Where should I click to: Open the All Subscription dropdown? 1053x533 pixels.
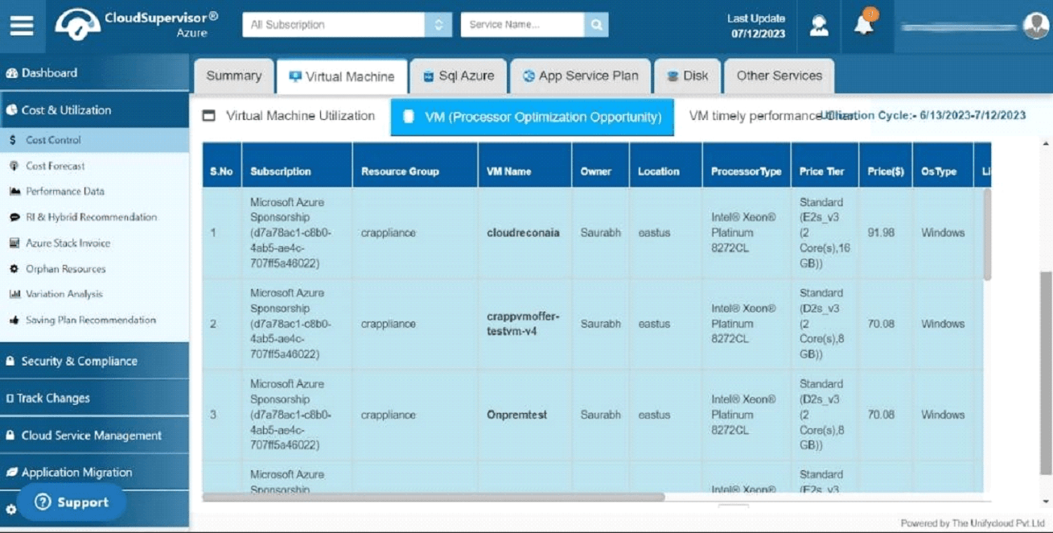click(347, 25)
